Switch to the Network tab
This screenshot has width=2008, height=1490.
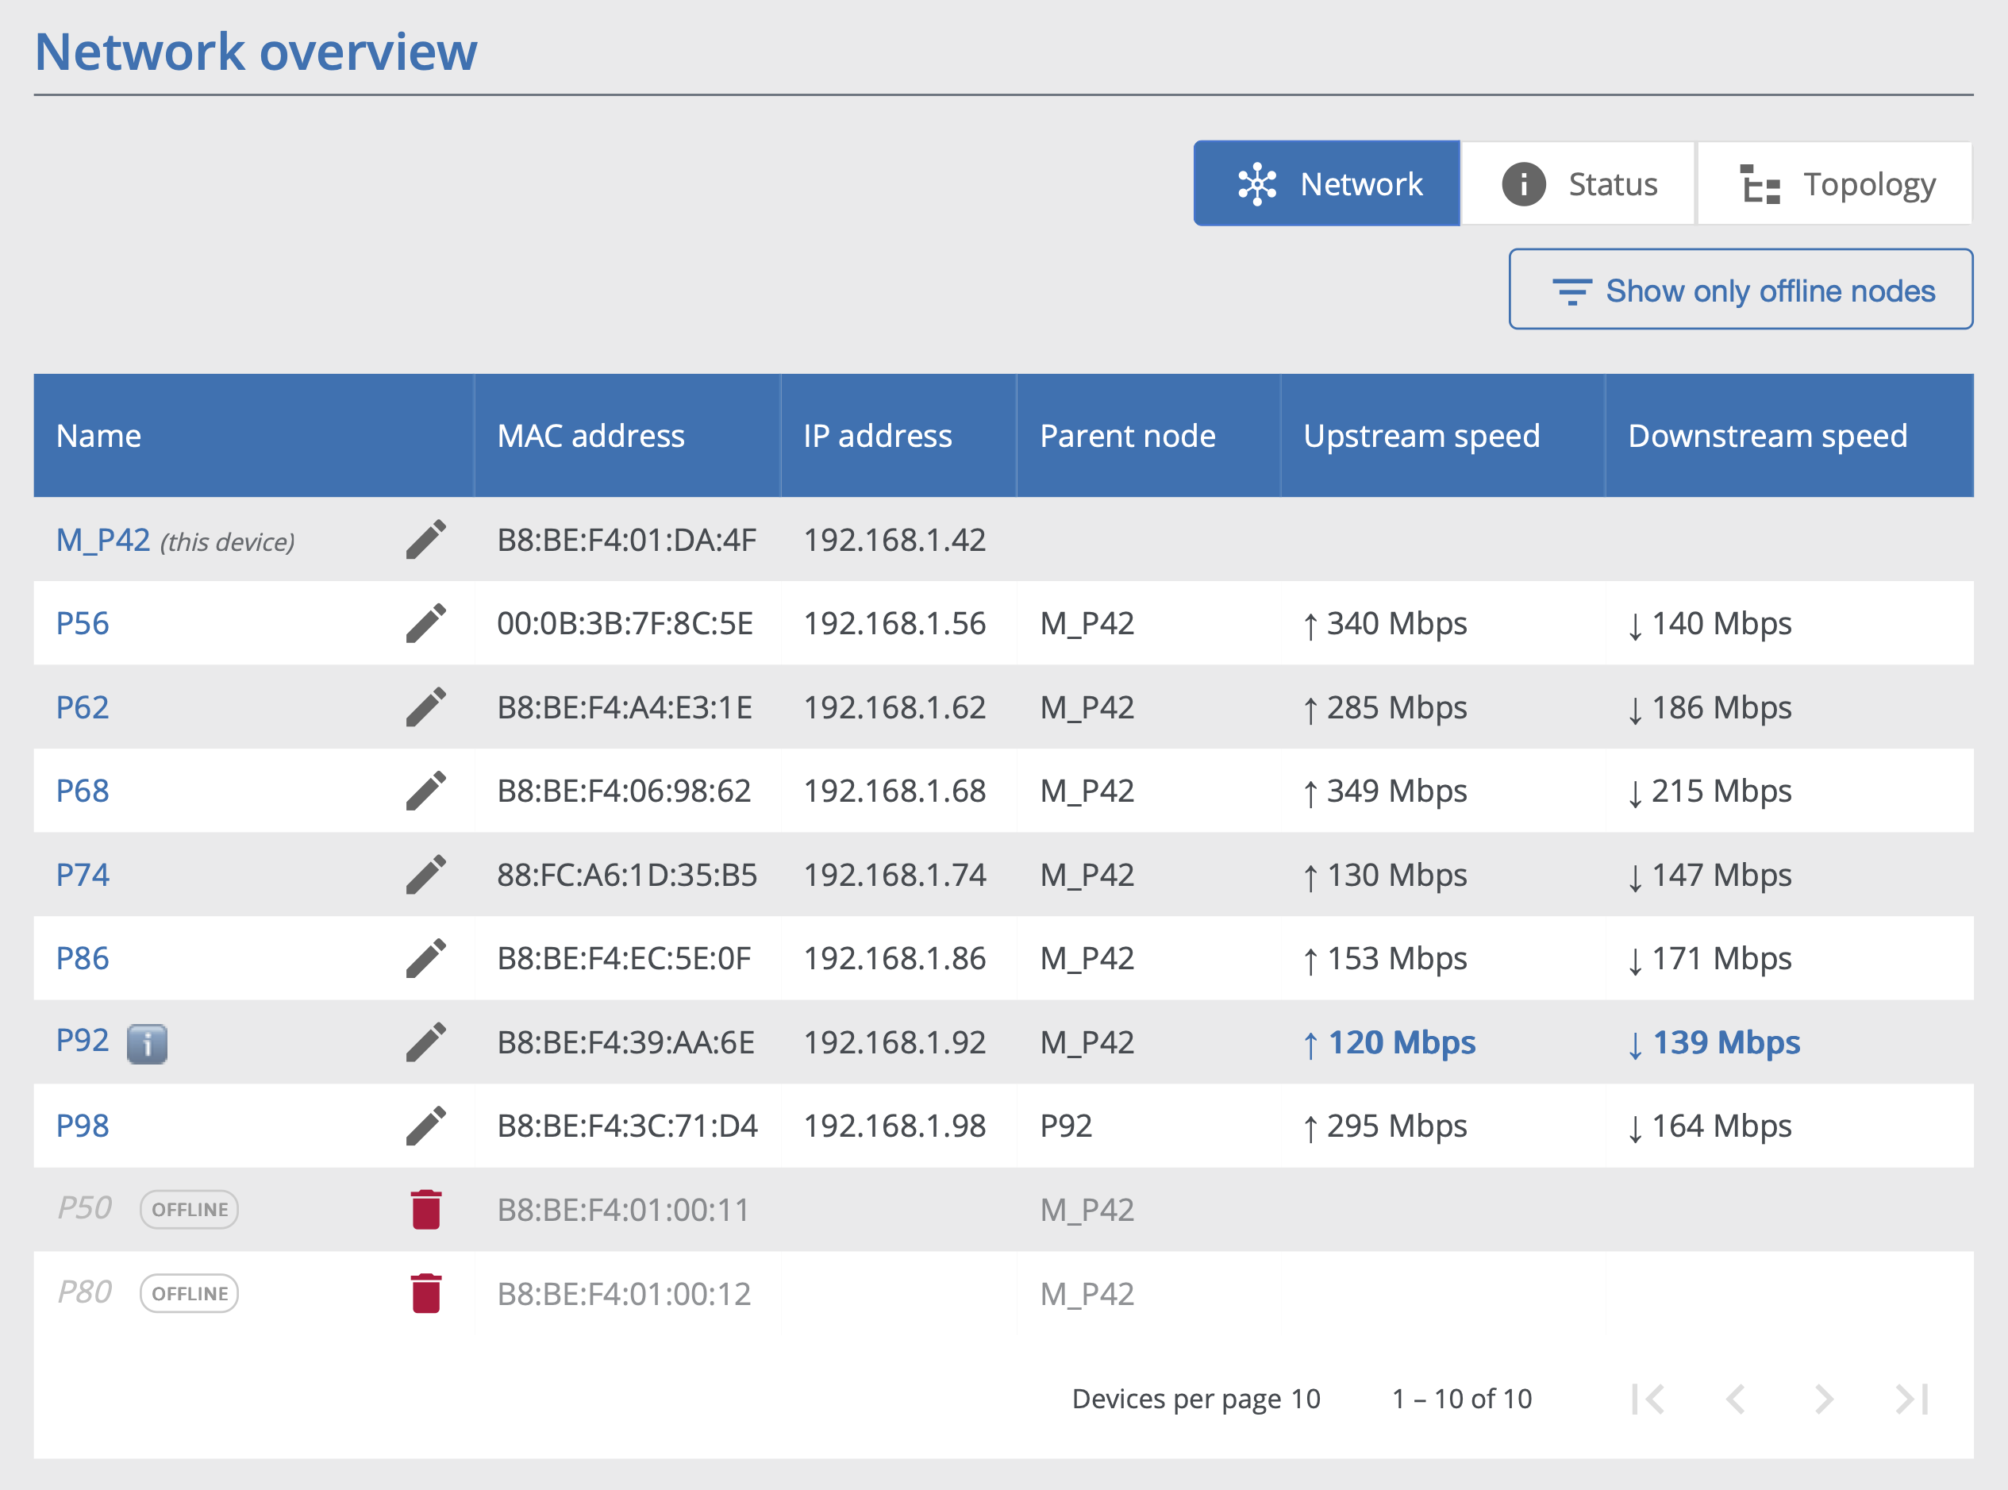point(1326,183)
